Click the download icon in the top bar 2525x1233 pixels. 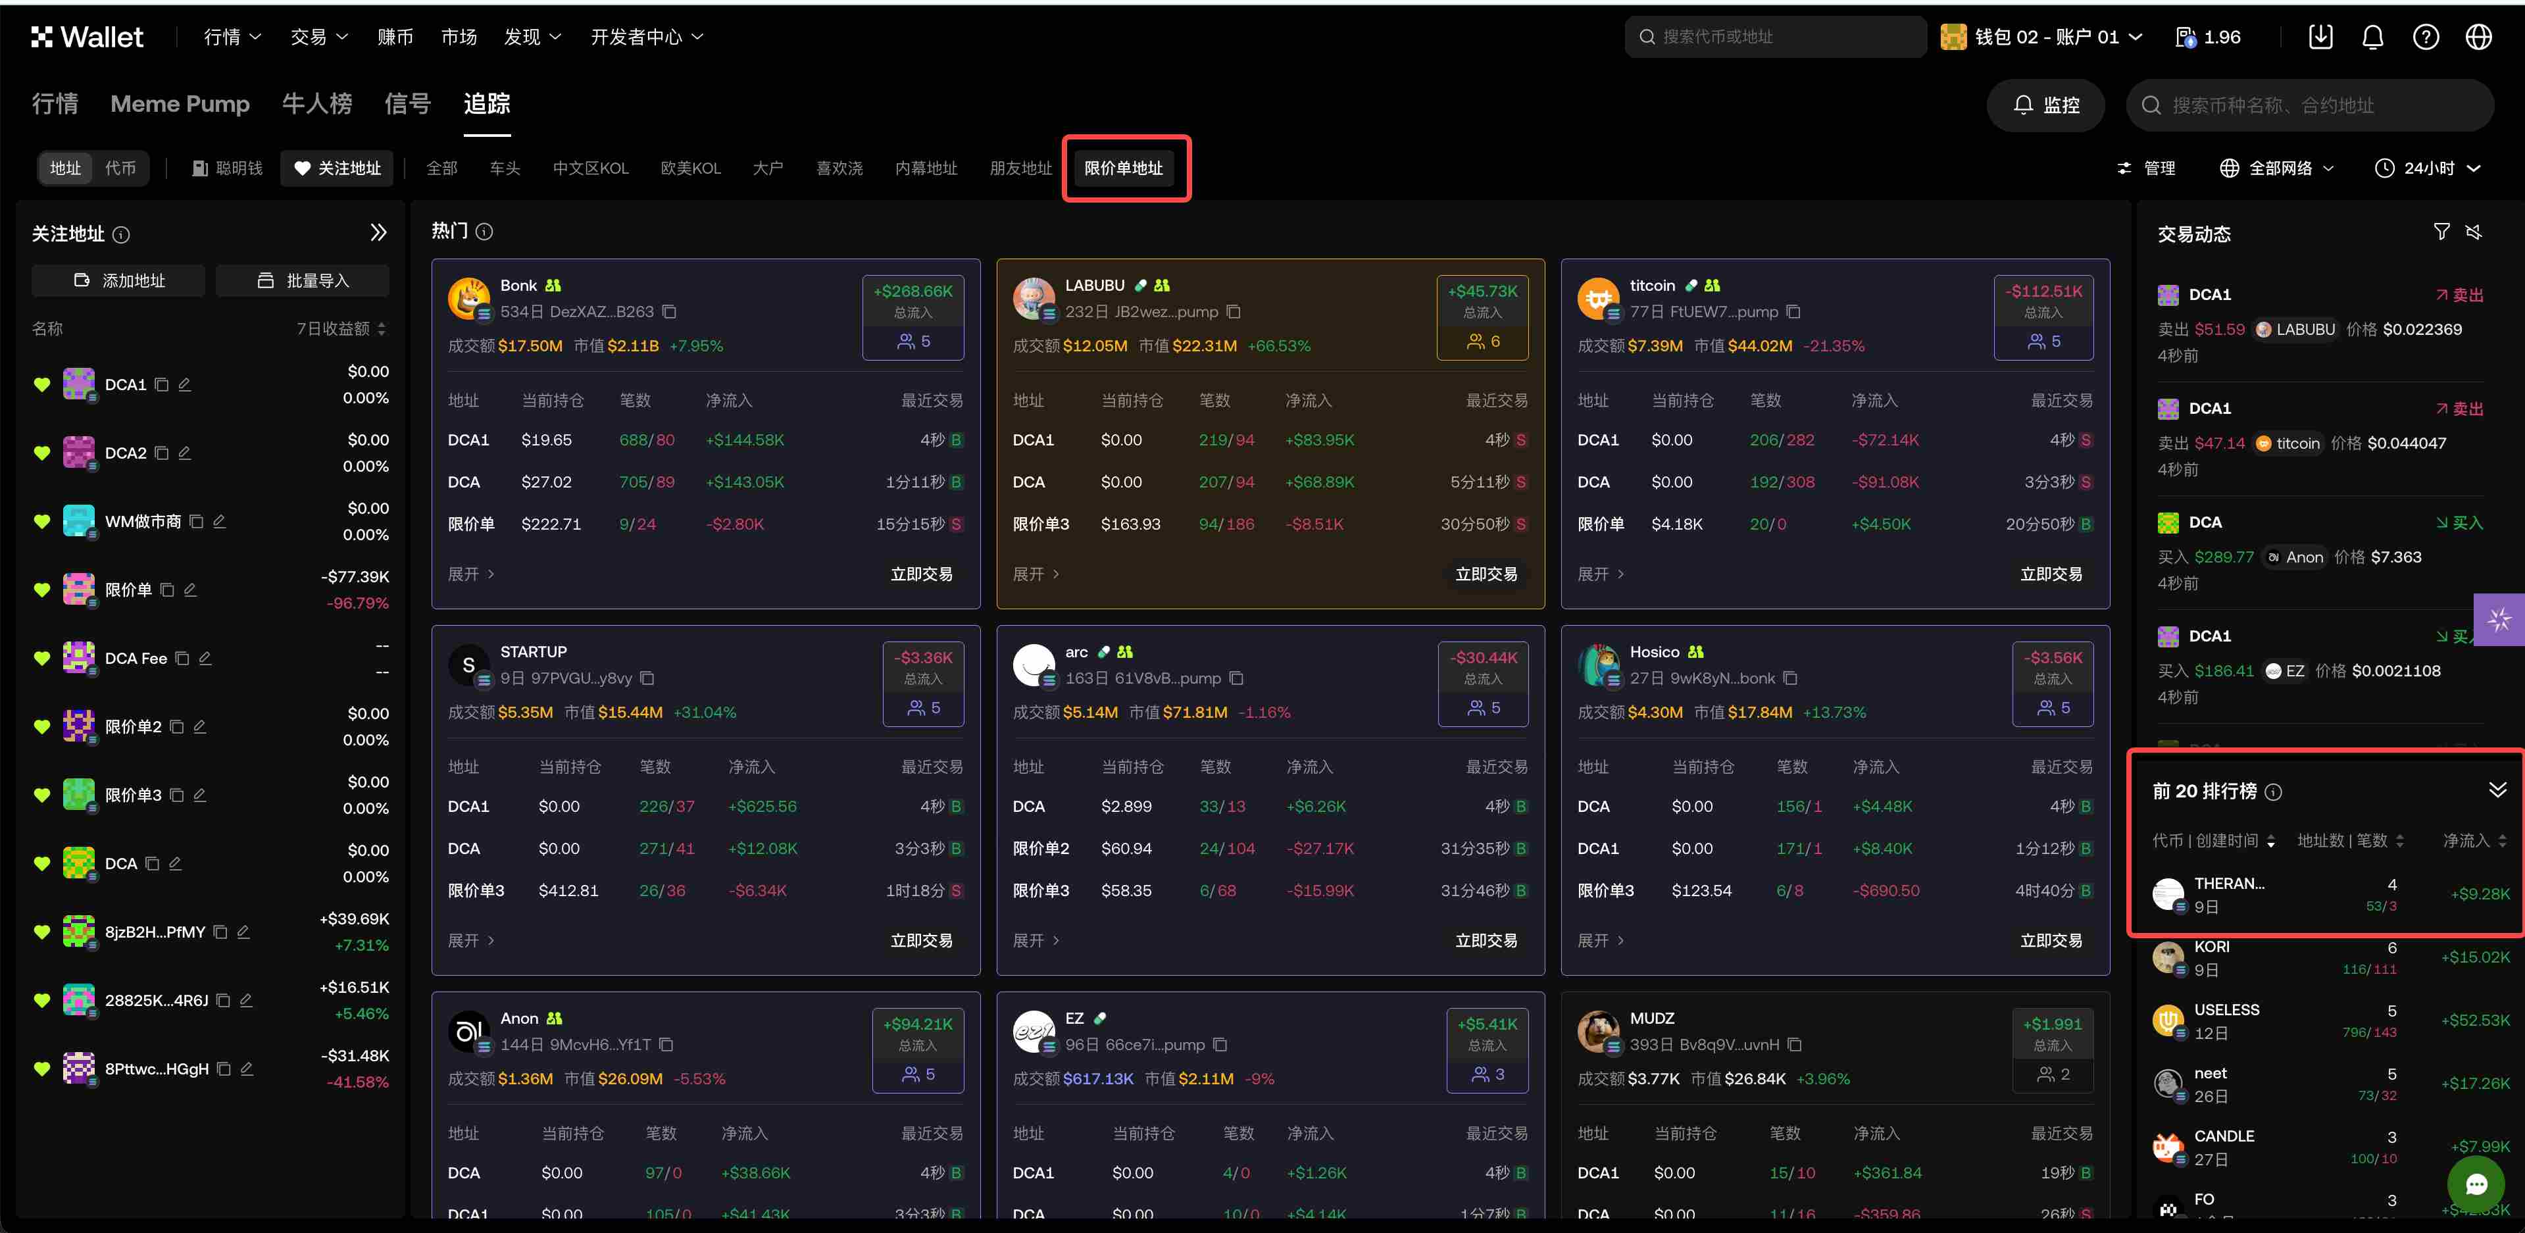point(2321,36)
